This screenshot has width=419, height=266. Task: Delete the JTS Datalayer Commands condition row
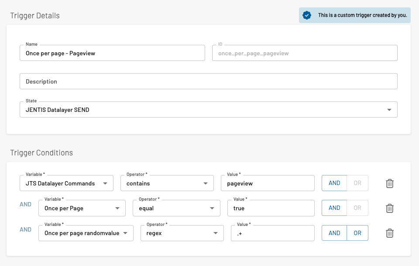pos(390,183)
